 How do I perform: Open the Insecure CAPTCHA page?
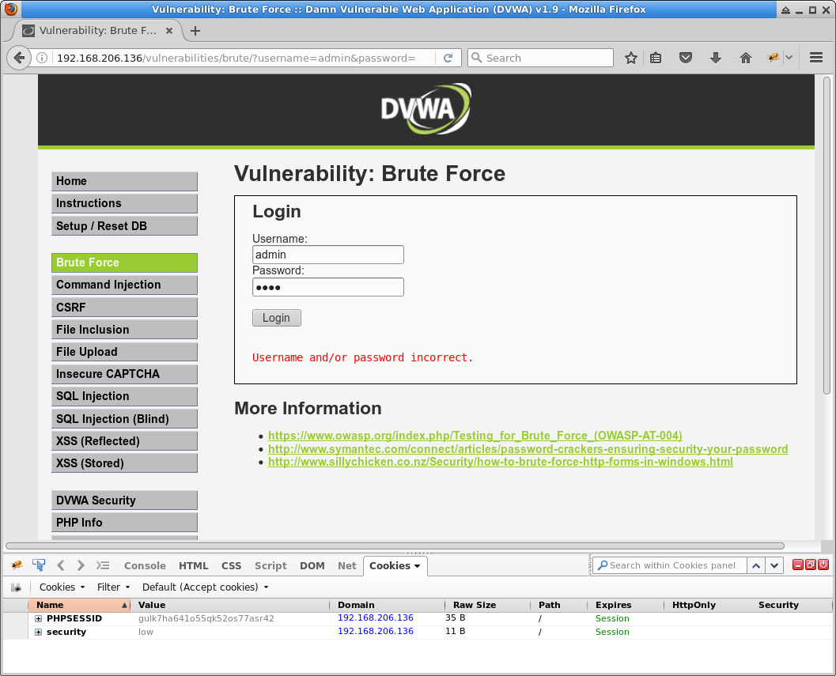(x=124, y=374)
